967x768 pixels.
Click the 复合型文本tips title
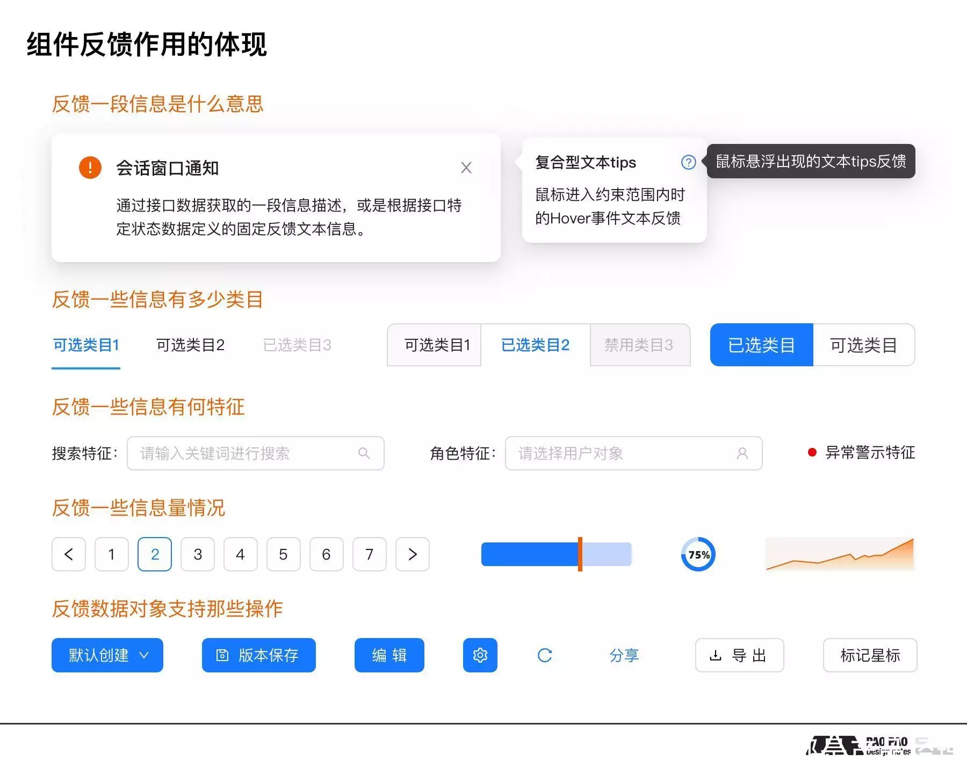(x=586, y=162)
